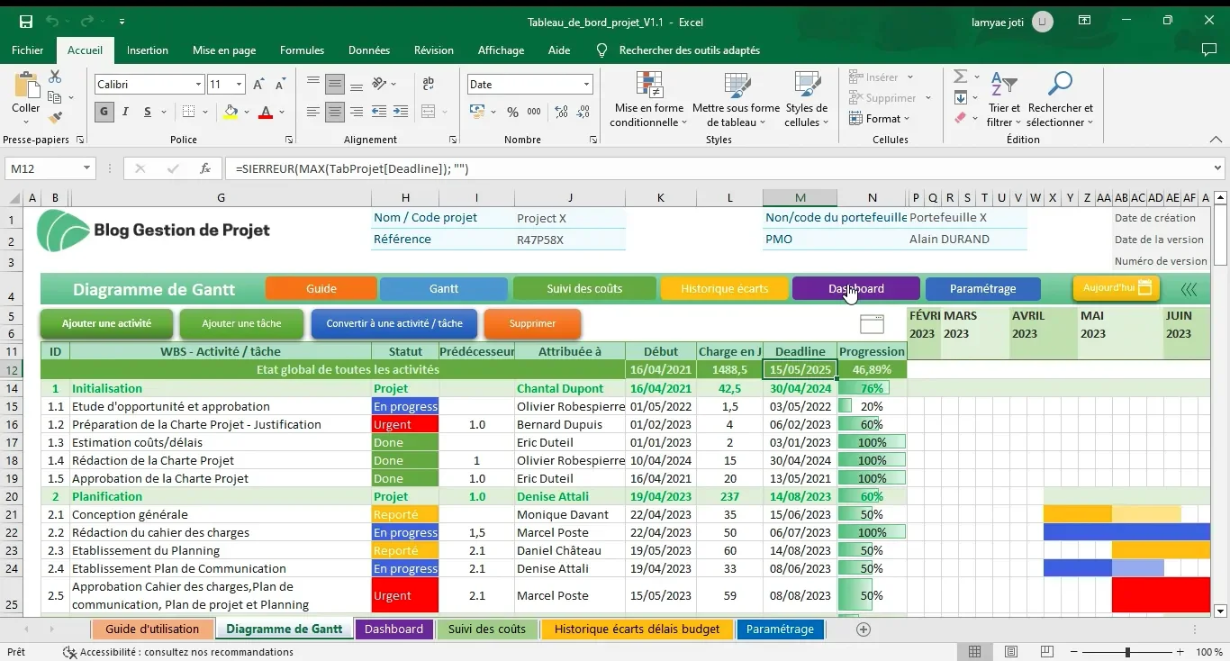Click the Cut scissors icon
1230x661 pixels.
(x=55, y=77)
